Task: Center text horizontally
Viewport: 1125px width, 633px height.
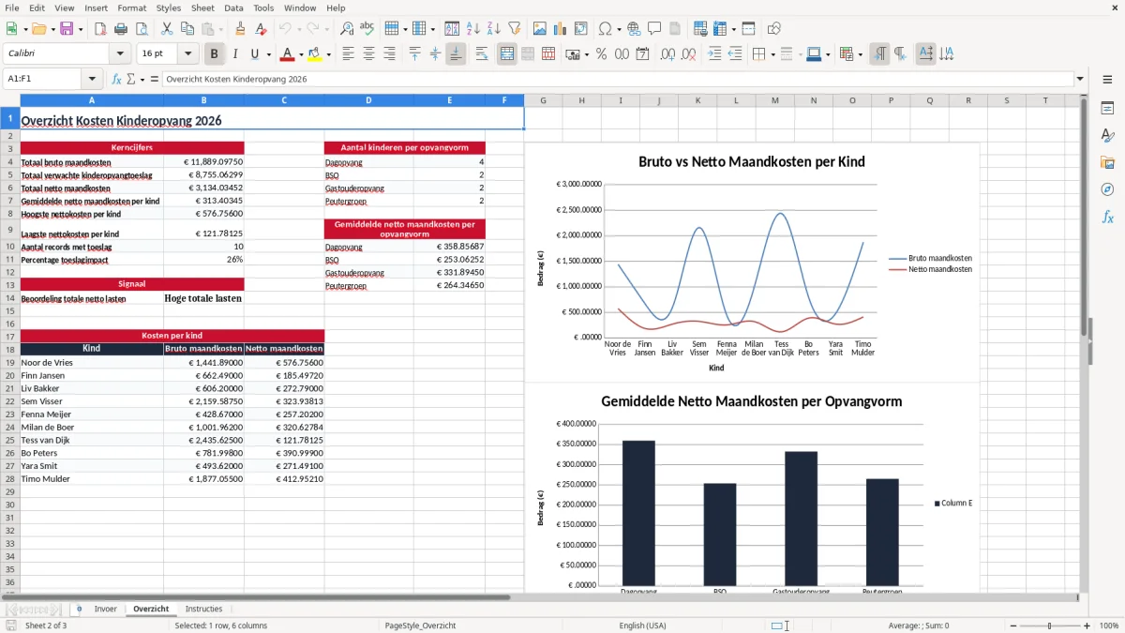Action: click(x=368, y=54)
